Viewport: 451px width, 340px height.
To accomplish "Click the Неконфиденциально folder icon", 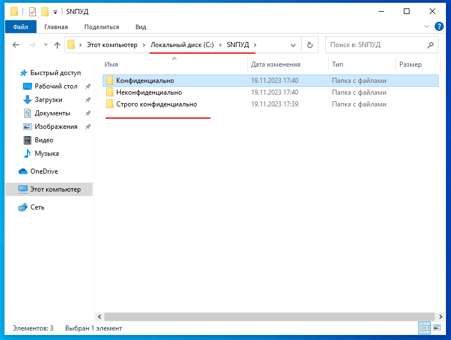I will pos(110,92).
